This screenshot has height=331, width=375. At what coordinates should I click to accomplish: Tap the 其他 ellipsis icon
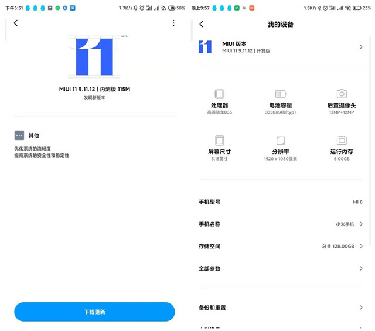coord(19,135)
